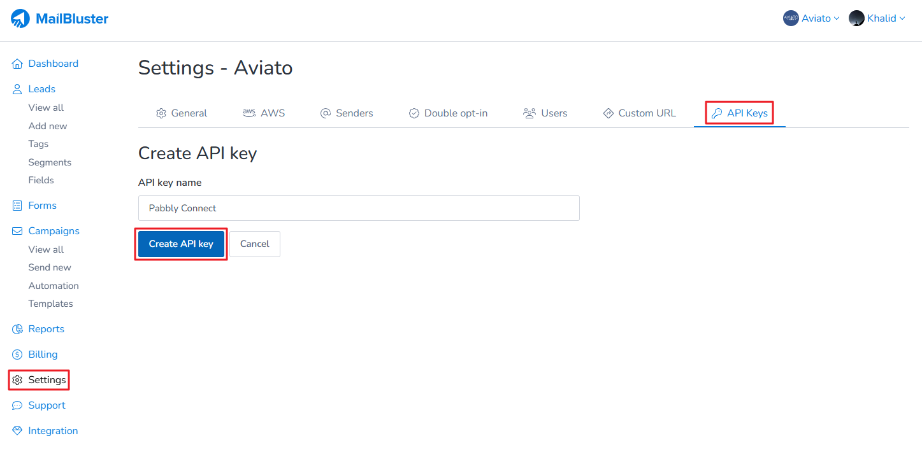Expand the Aviato brand dropdown

[x=811, y=18]
